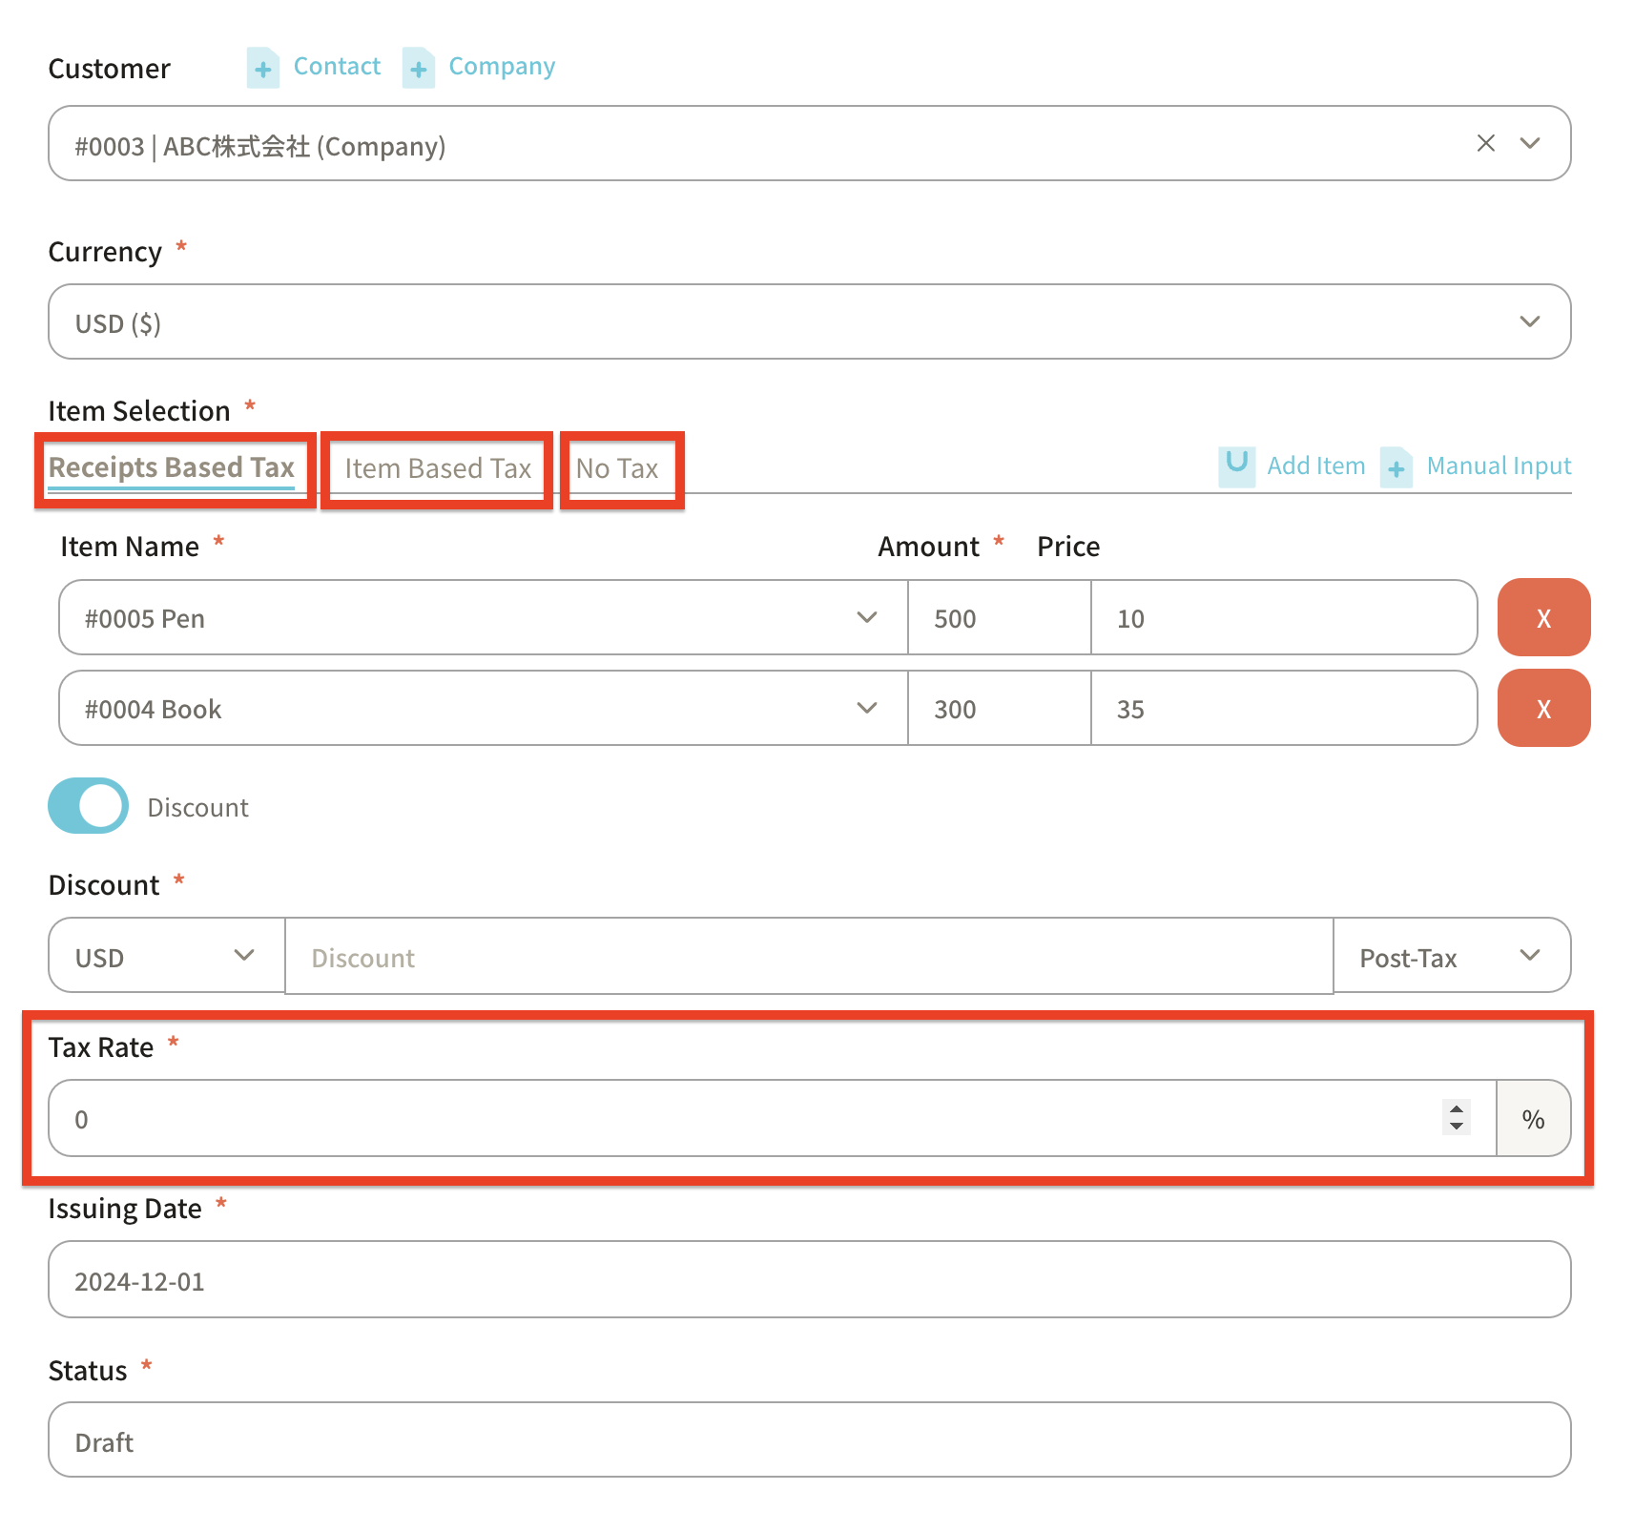Open the Post-Tax discount dropdown

point(1451,957)
